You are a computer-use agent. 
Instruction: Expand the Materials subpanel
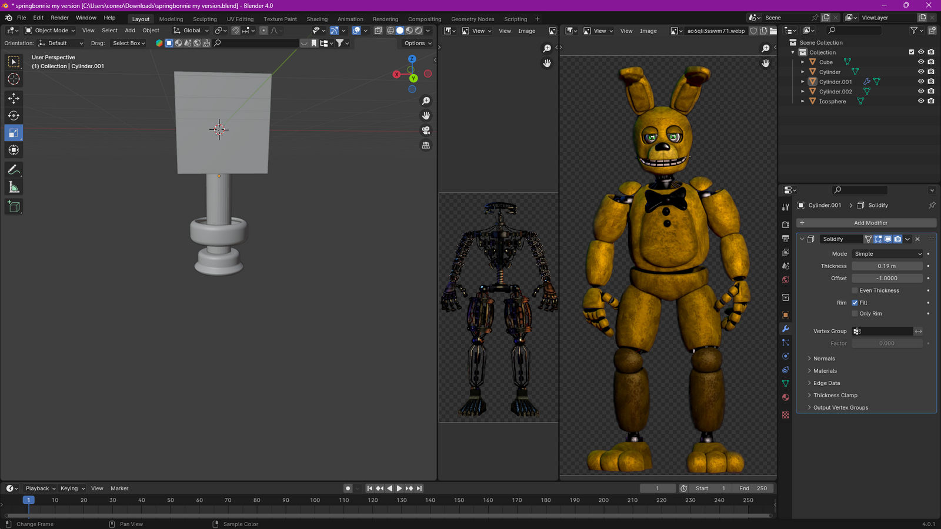825,371
